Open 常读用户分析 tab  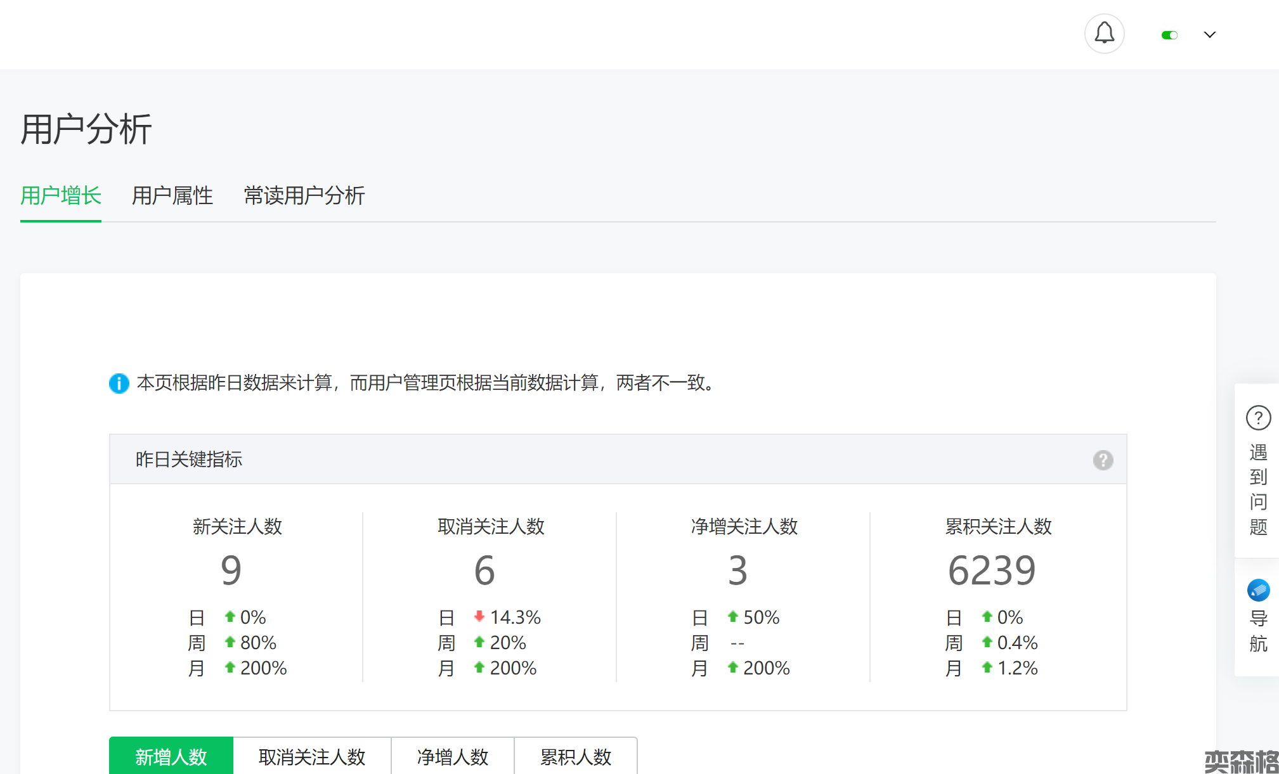304,195
